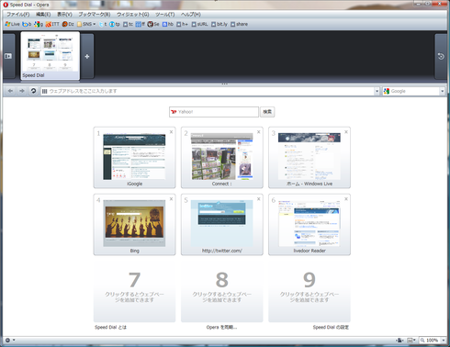This screenshot has height=347, width=450.
Task: Open the twitter.com speed dial thumbnail
Action: pyautogui.click(x=222, y=224)
